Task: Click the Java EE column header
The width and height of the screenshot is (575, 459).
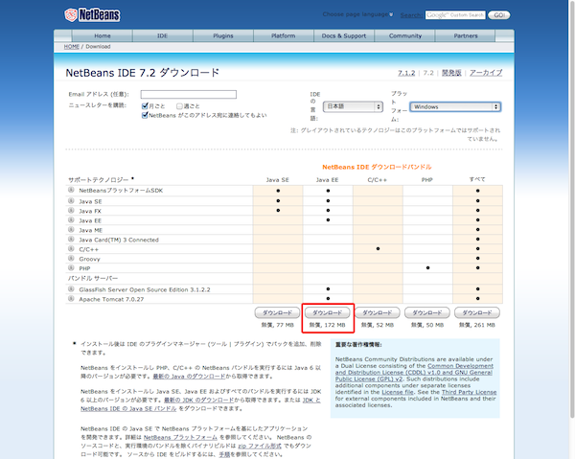Action: 327,179
